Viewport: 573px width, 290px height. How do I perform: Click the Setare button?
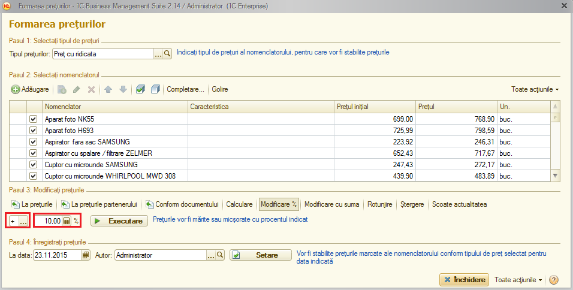coord(261,255)
